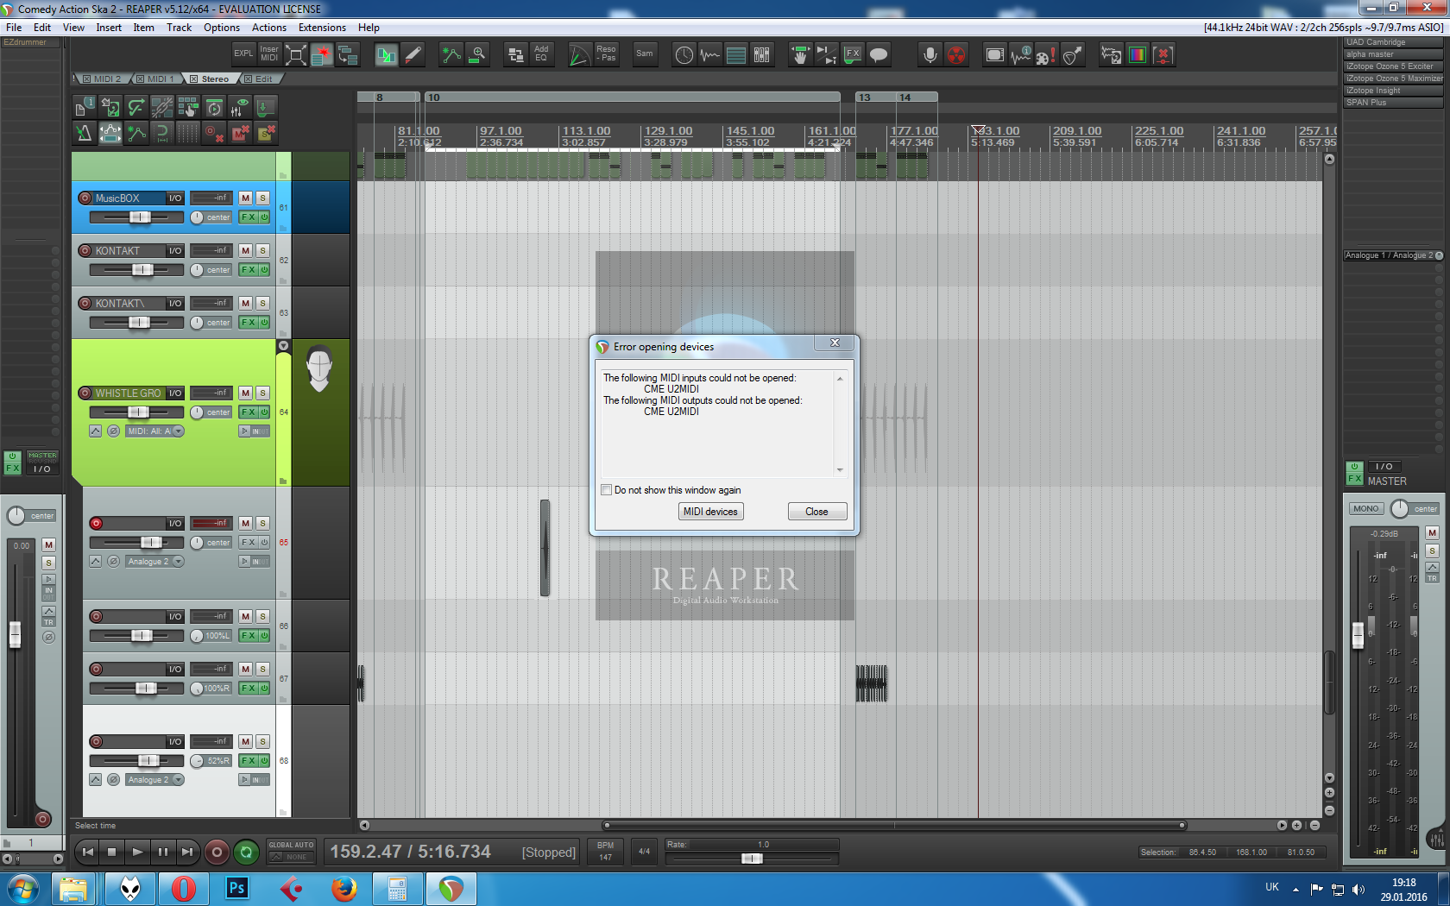Click the film reel warning icon
The height and width of the screenshot is (906, 1450).
coord(1046,54)
